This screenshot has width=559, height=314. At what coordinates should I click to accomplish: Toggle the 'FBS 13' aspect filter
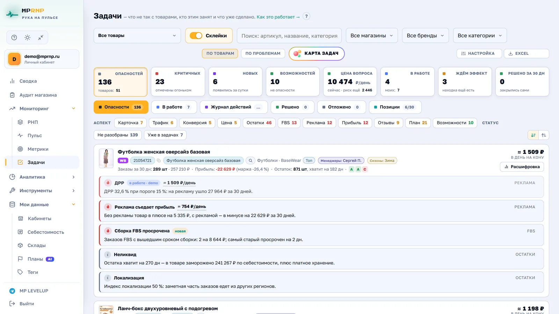point(289,123)
